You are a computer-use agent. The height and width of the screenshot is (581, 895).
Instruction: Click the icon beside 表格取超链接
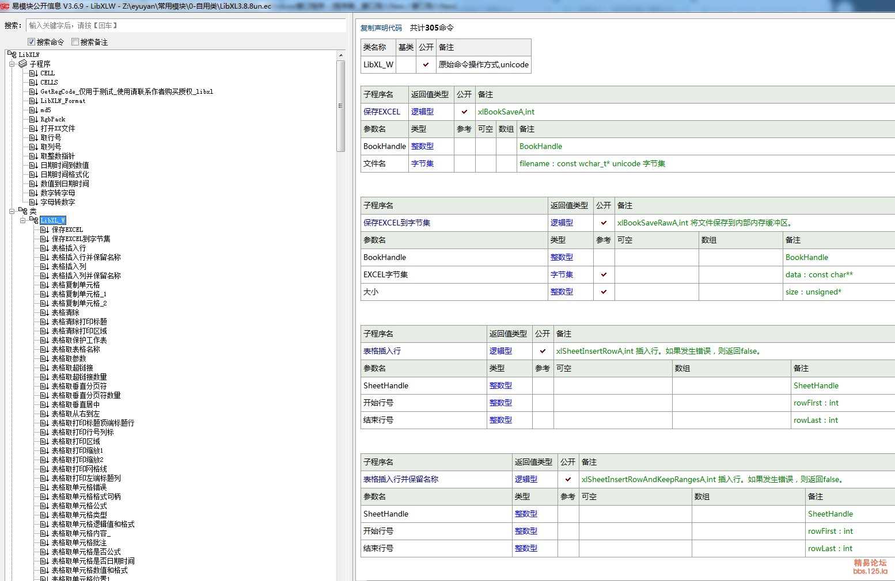44,368
